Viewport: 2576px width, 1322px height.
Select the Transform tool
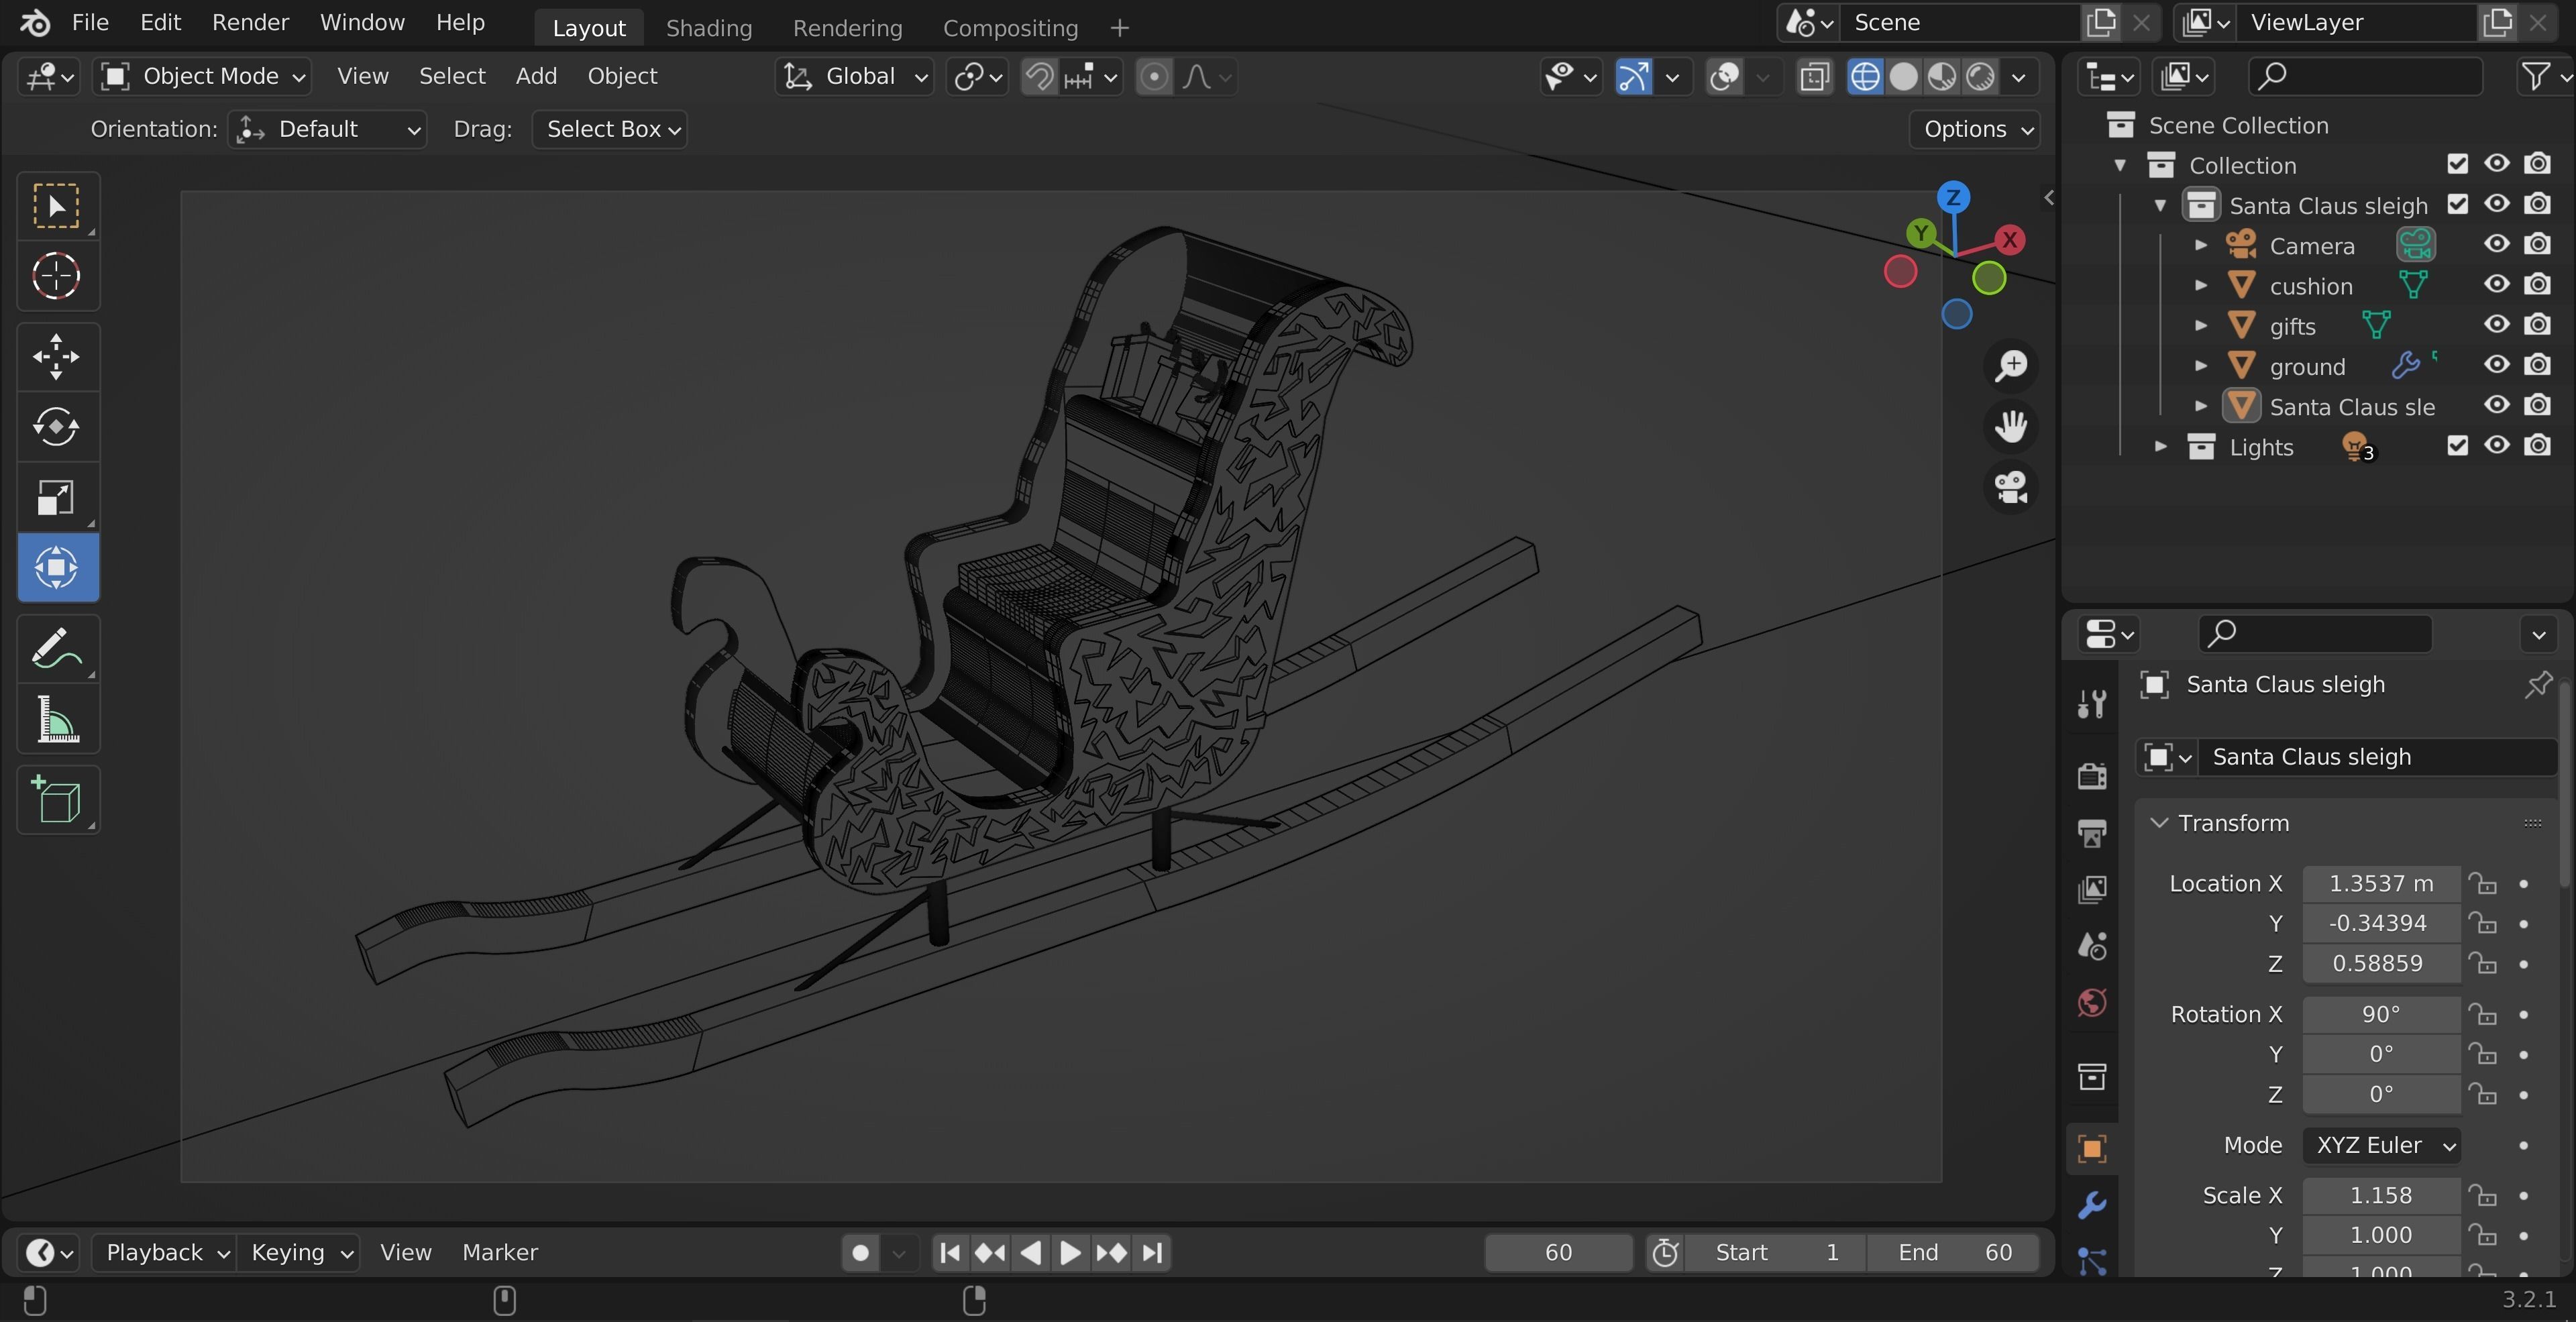coord(57,567)
